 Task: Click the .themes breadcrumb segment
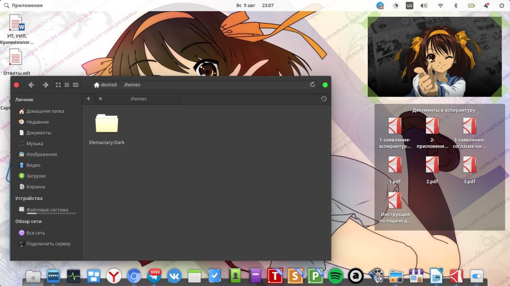132,85
